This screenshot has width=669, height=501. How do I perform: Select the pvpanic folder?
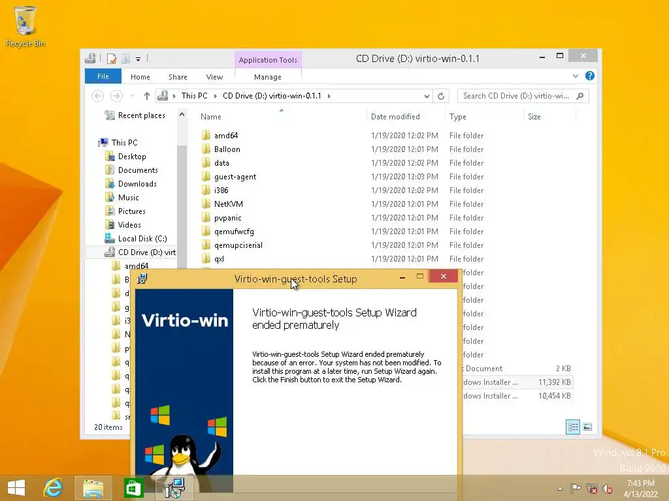[x=227, y=218]
